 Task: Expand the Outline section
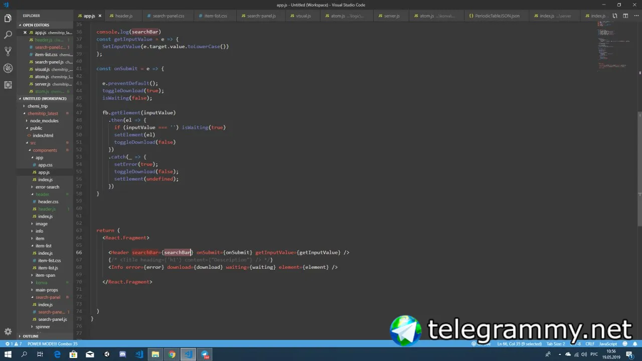point(46,336)
